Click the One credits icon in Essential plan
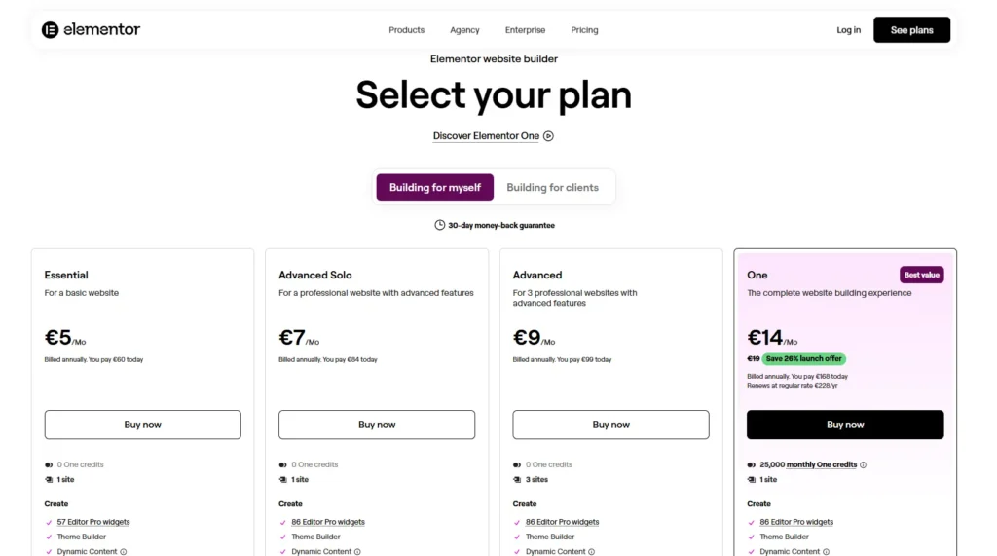The image size is (997, 556). [49, 465]
